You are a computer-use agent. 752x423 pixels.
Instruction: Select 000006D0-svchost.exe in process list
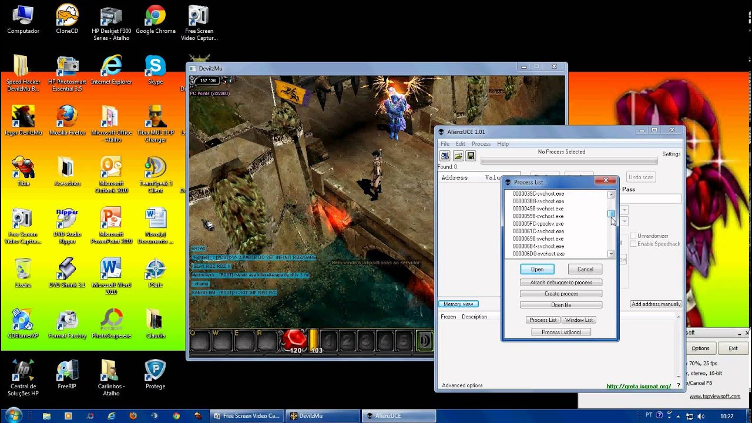538,254
